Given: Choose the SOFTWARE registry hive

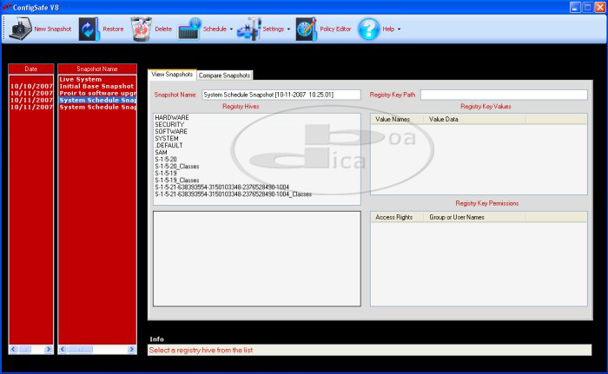Looking at the screenshot, I should [x=172, y=131].
